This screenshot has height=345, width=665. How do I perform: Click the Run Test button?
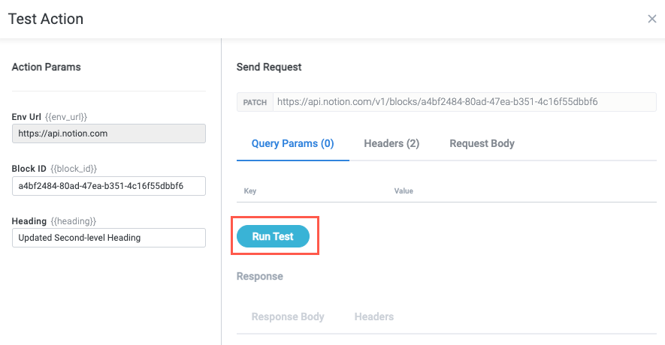[x=273, y=236]
